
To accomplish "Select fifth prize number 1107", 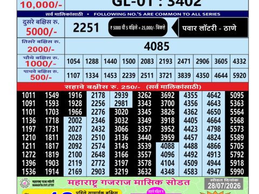I will pyautogui.click(x=73, y=75).
